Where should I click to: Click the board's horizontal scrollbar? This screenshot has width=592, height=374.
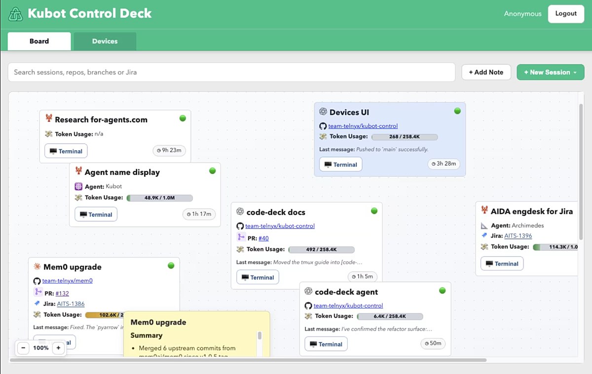pyautogui.click(x=248, y=360)
